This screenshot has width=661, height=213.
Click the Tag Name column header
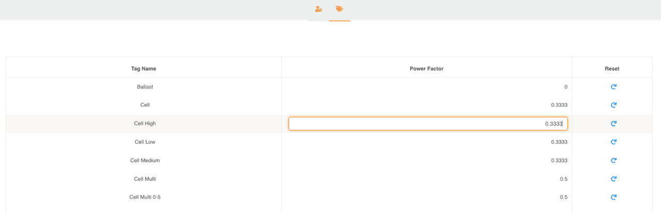pyautogui.click(x=144, y=69)
